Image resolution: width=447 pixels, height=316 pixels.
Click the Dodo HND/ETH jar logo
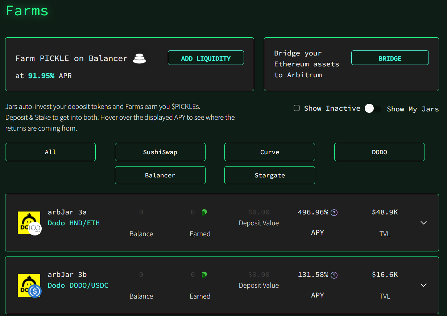(x=29, y=223)
